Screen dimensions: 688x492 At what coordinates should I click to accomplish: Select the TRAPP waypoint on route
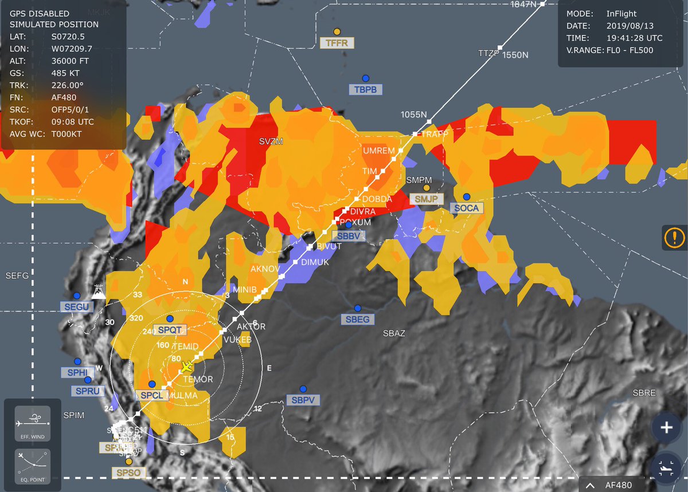coord(415,134)
